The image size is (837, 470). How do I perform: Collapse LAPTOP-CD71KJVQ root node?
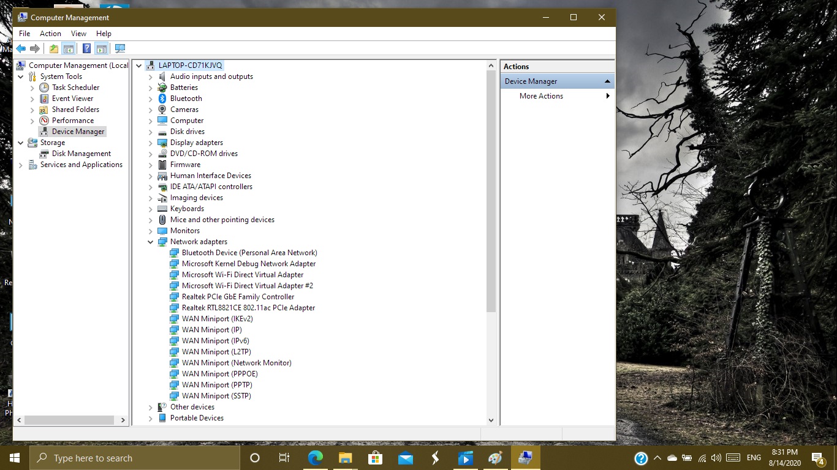pos(139,65)
